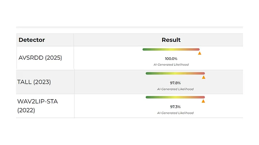Click AI-Generated Likelihood label under 97.3%
Viewport: 259px width, 145px height.
(x=175, y=113)
